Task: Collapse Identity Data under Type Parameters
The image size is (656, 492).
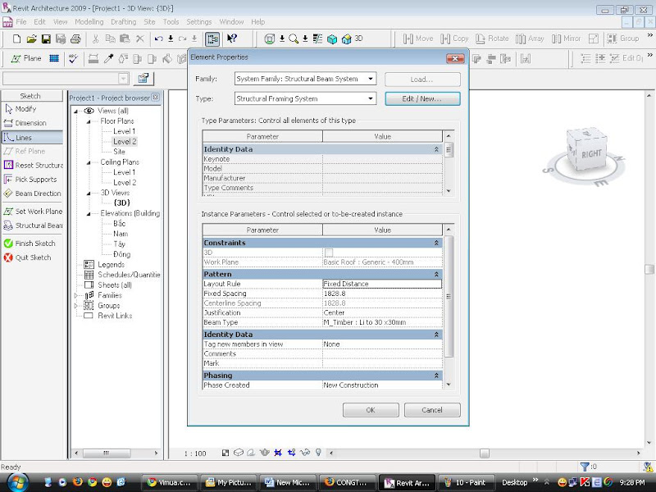Action: [x=436, y=149]
